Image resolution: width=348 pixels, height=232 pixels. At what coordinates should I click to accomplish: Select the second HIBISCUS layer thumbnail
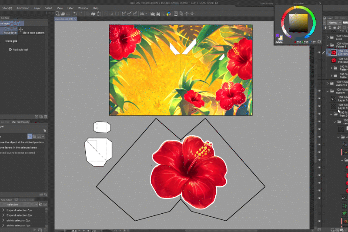tap(334, 61)
